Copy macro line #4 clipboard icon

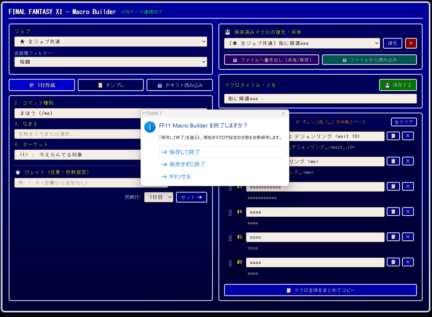393,212
